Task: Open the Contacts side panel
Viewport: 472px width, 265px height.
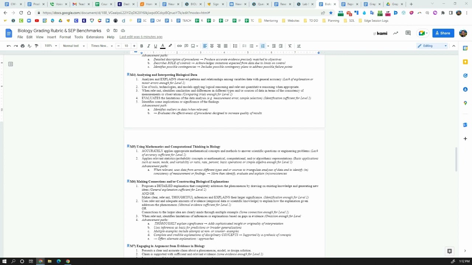Action: point(465,89)
